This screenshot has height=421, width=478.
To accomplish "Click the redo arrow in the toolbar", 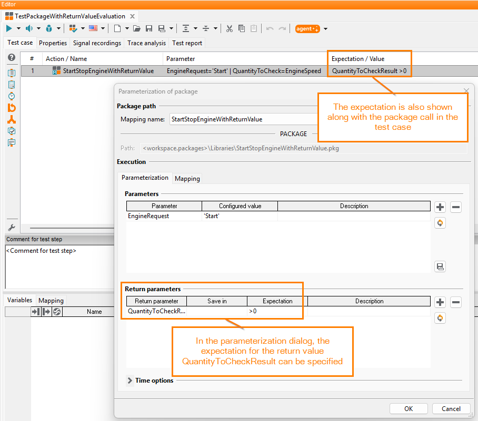I will (283, 28).
